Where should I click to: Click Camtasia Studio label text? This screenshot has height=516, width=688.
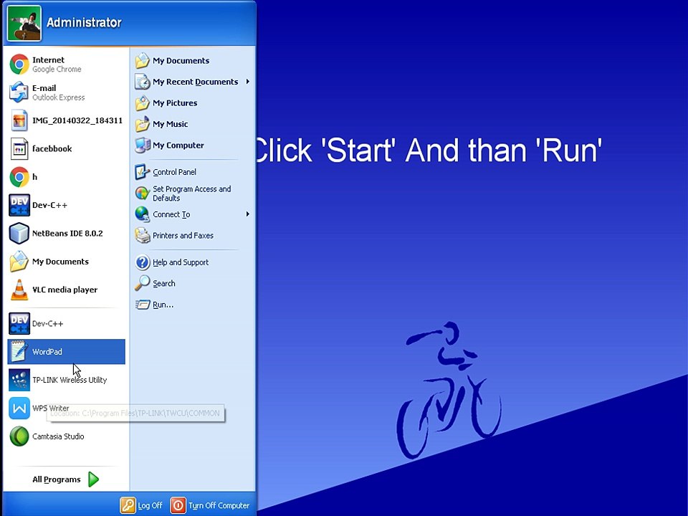click(x=58, y=436)
